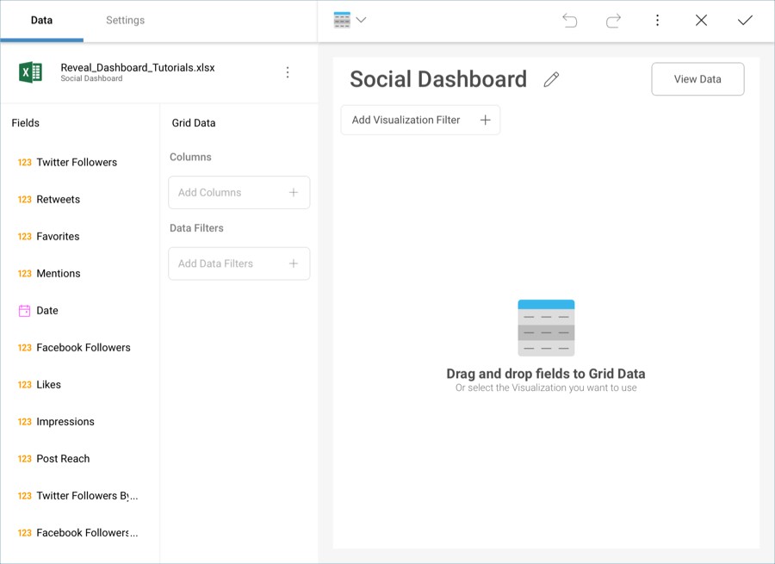
Task: Click the X to discard visualization changes
Action: [x=701, y=21]
